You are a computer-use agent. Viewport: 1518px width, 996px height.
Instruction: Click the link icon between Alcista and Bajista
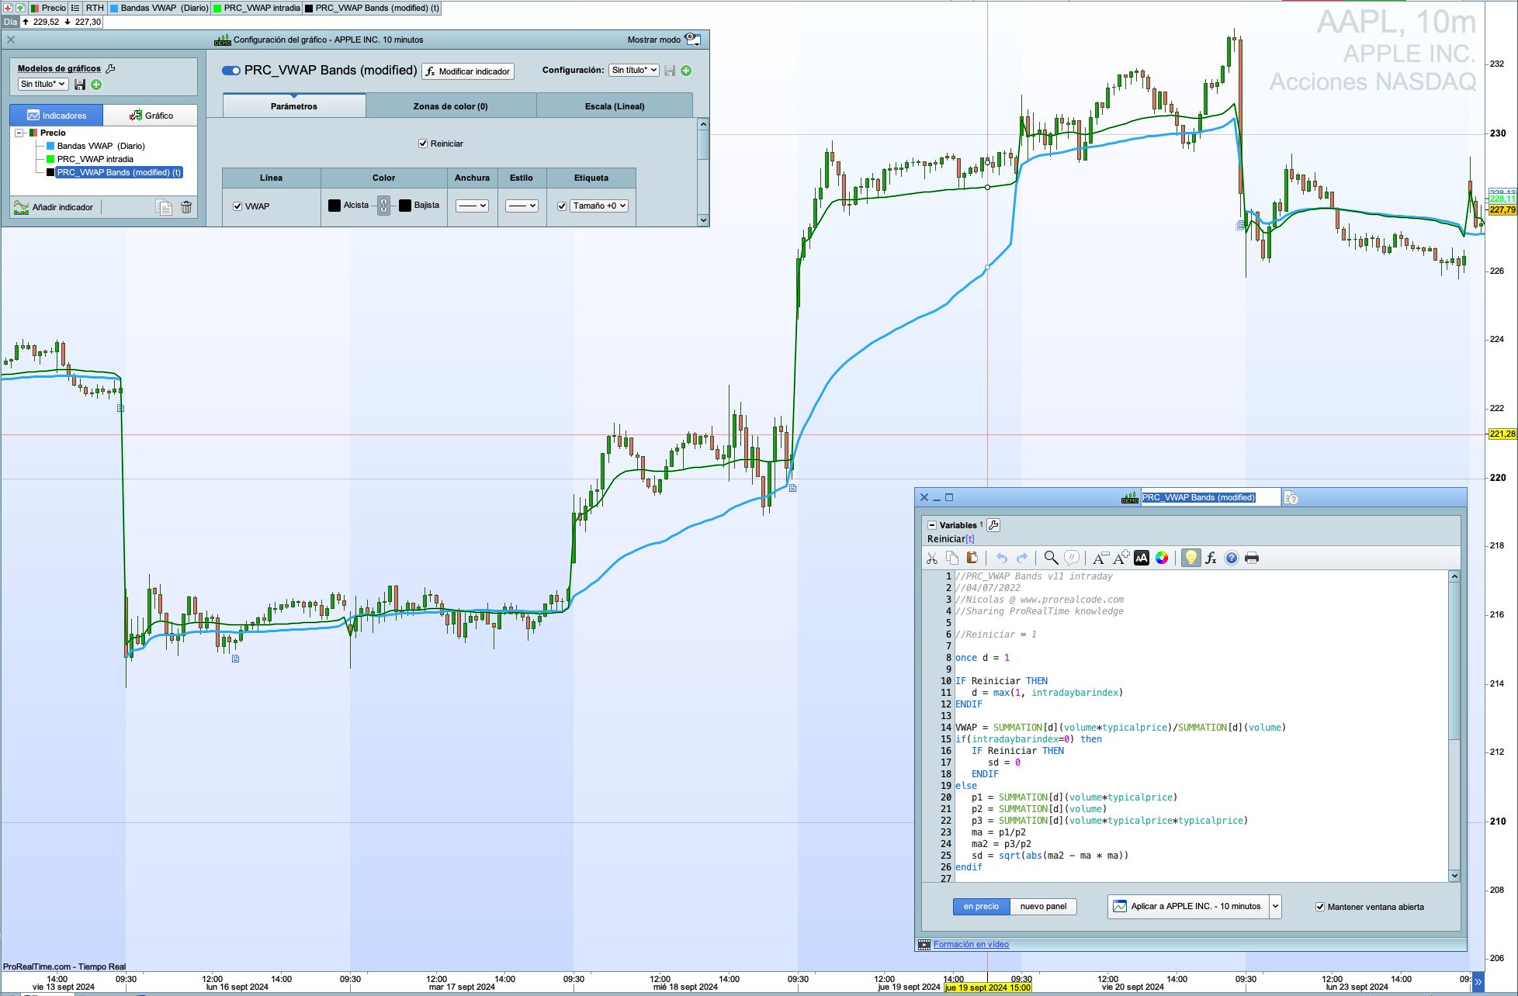click(x=383, y=206)
